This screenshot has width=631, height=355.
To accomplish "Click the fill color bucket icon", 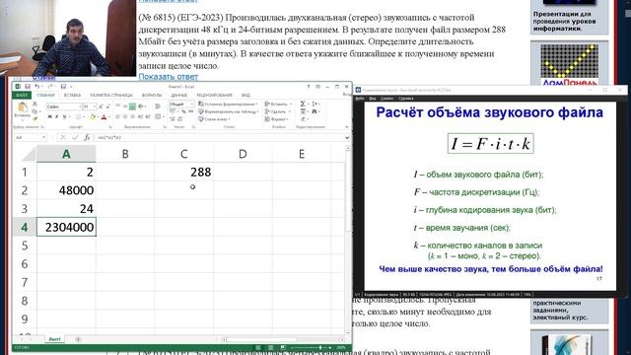I will click(93, 116).
